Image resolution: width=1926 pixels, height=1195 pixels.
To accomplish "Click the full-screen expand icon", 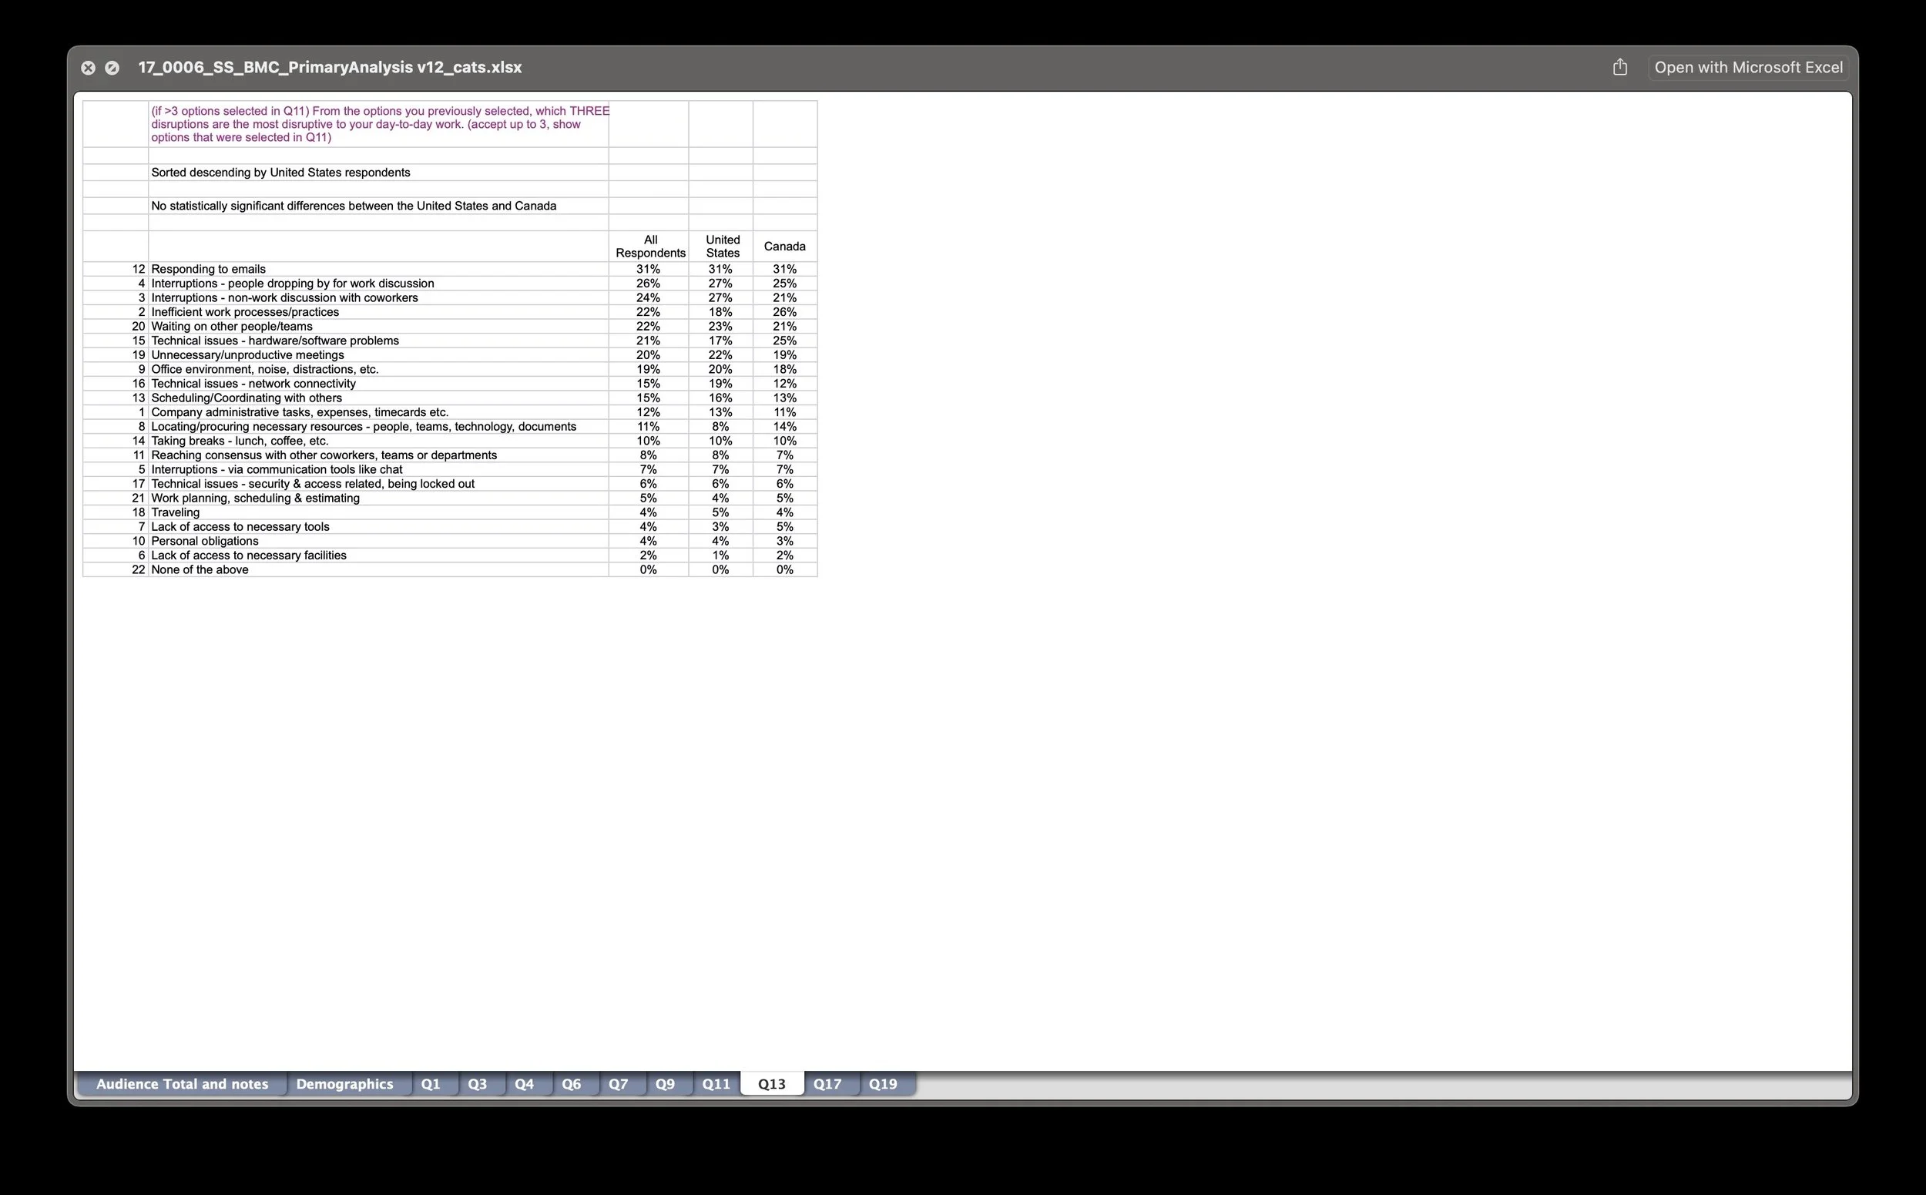I will coord(112,68).
